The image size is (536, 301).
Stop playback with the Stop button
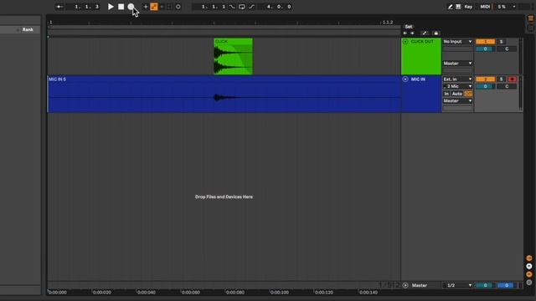click(x=121, y=7)
